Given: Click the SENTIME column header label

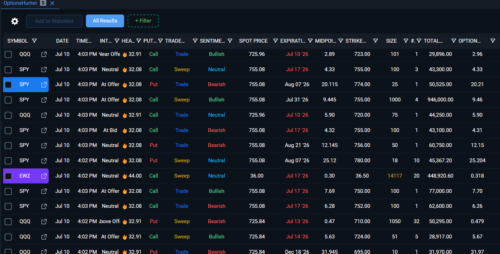Looking at the screenshot, I should point(213,41).
